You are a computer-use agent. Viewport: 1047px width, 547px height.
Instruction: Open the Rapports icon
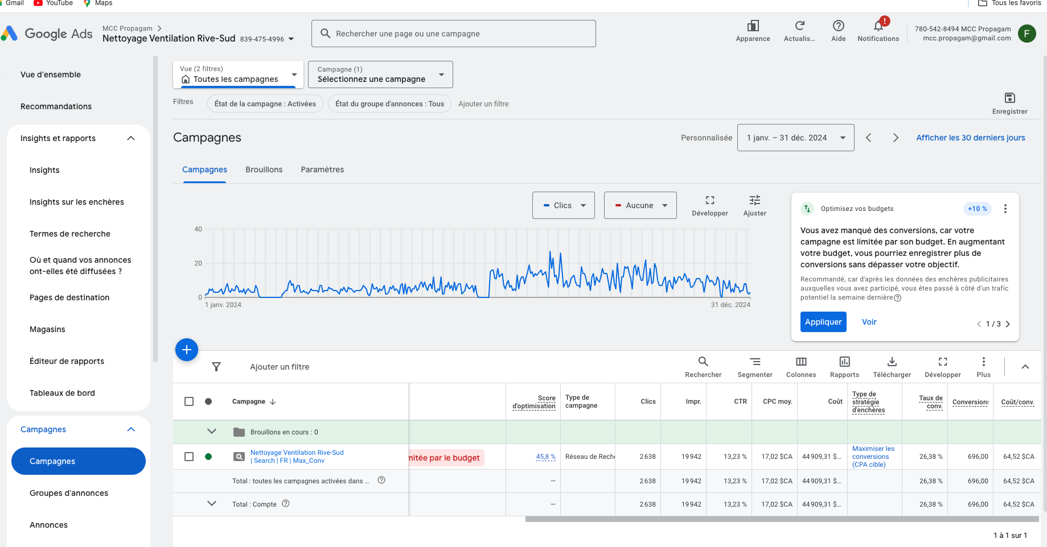click(844, 362)
